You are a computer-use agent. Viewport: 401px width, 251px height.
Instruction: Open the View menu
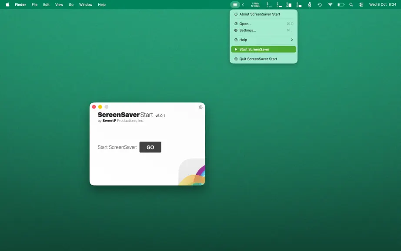[x=59, y=5]
